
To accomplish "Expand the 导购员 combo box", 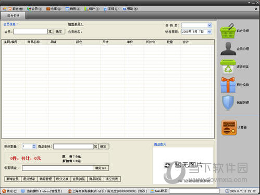I will pos(209,26).
